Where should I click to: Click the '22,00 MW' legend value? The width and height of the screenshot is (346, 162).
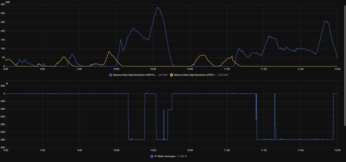[x=224, y=75]
